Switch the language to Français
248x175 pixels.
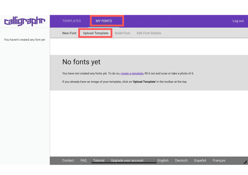point(219,160)
